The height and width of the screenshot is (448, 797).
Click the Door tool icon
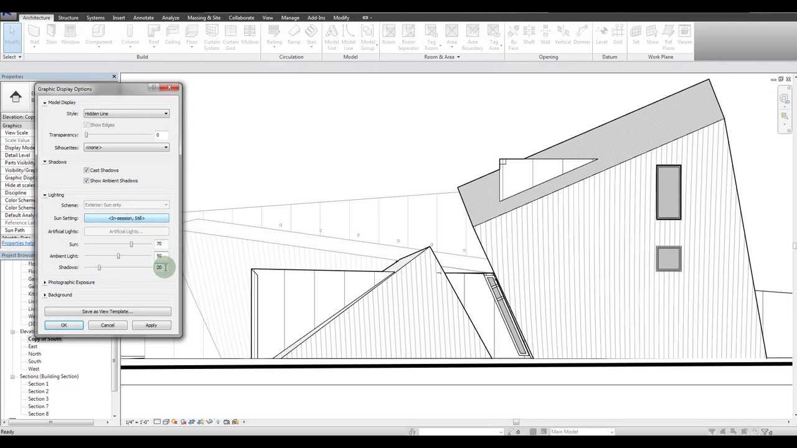(51, 35)
